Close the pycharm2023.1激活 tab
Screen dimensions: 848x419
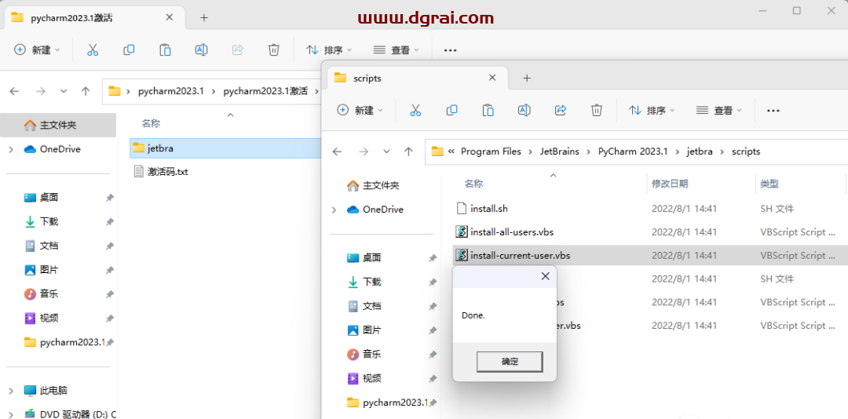coord(170,17)
